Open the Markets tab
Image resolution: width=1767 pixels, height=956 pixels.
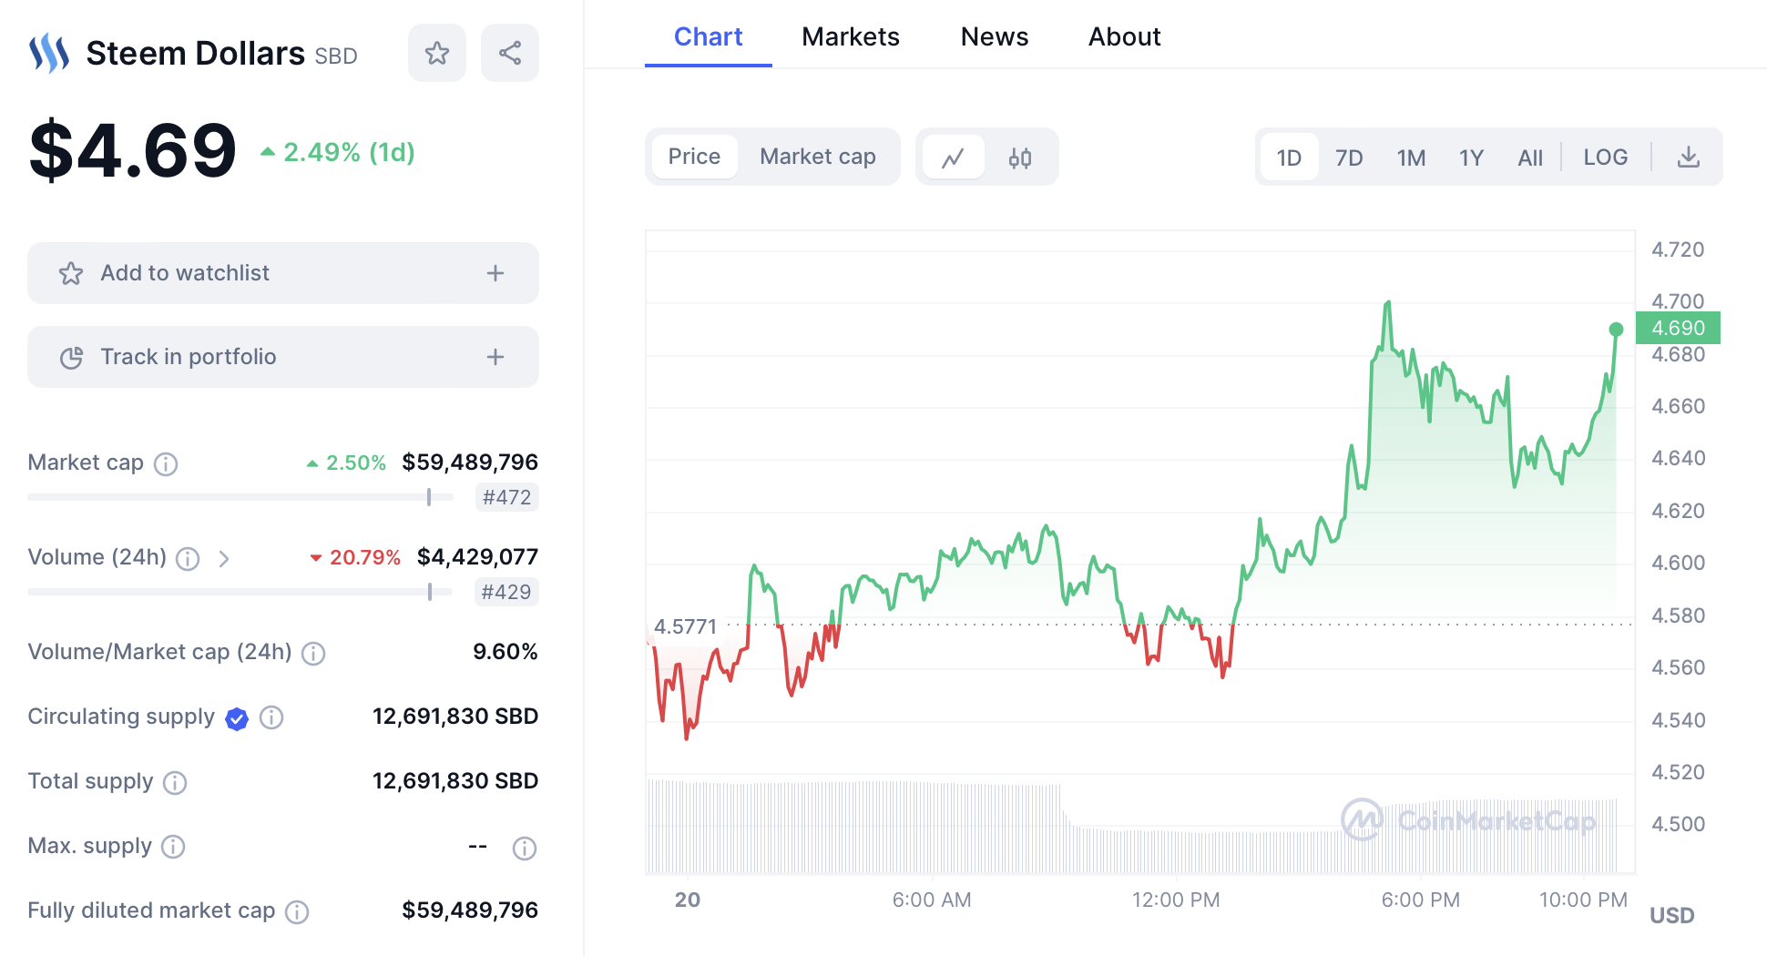pos(850,36)
